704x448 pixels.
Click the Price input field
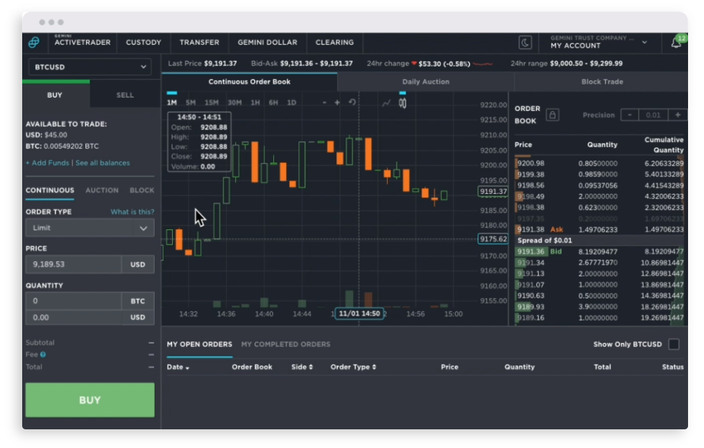[x=74, y=265]
